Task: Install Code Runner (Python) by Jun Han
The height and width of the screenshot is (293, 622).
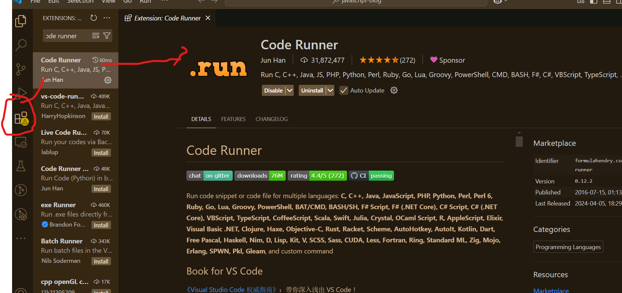Action: [101, 189]
